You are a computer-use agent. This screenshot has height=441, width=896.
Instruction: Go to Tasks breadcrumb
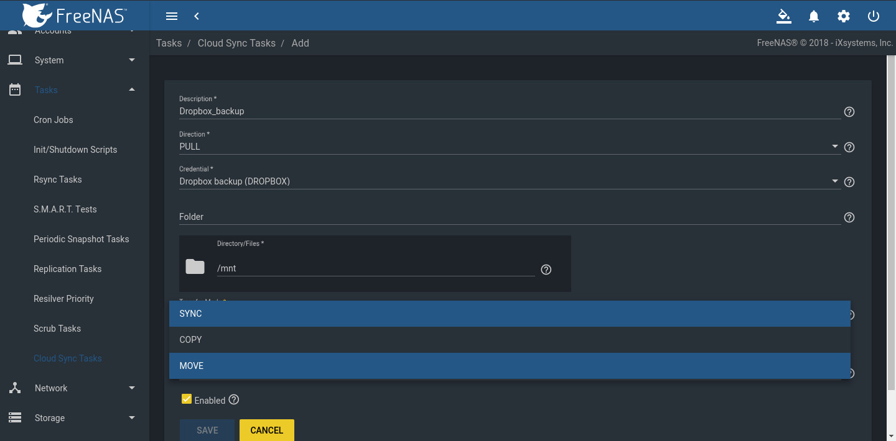(169, 43)
